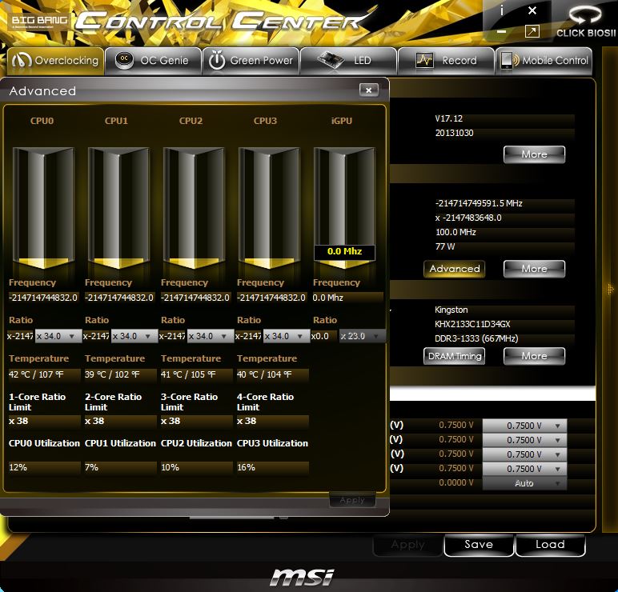The width and height of the screenshot is (618, 592).
Task: Click the CPU3 frequency gauge bar
Action: click(269, 208)
